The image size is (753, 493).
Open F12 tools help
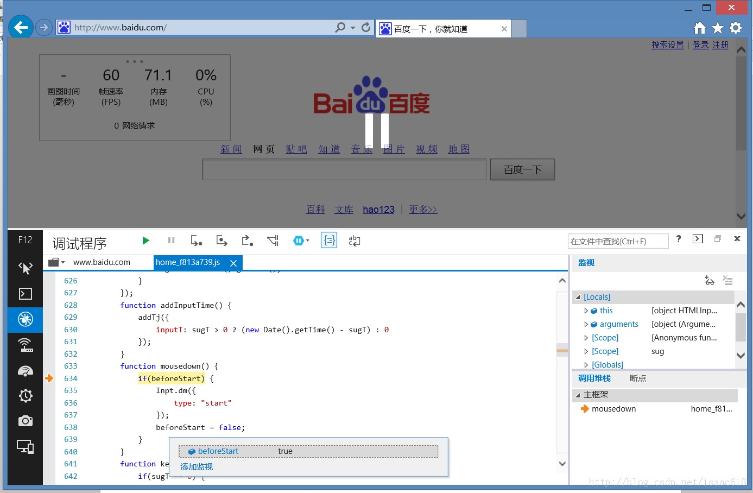tap(679, 239)
